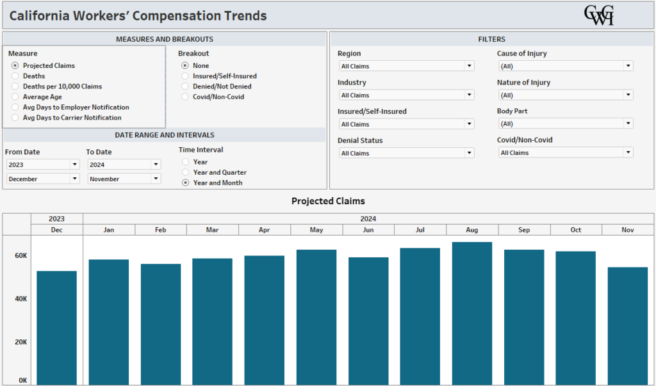Open the To Date month selector

tap(157, 179)
